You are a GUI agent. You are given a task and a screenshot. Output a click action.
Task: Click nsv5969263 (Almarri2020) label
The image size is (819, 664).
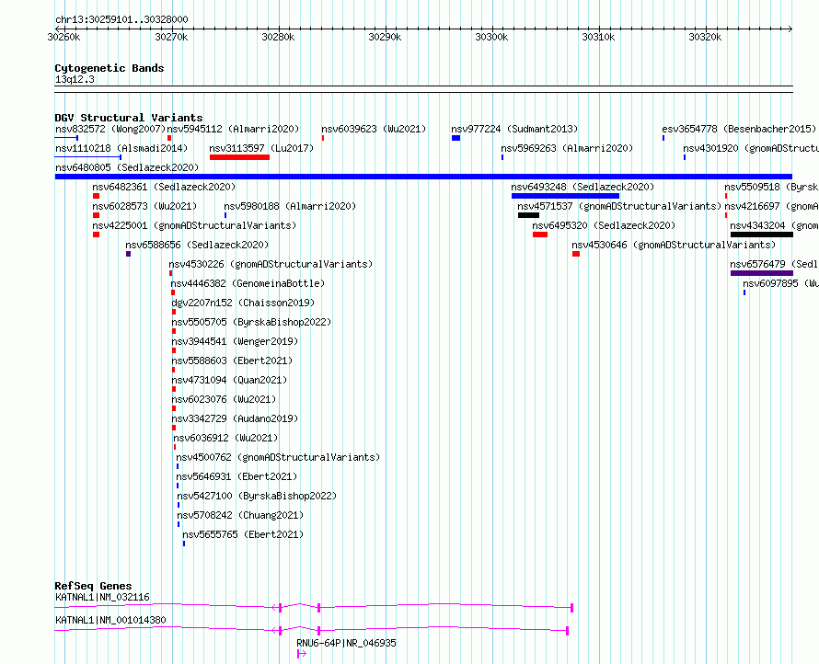pyautogui.click(x=567, y=148)
